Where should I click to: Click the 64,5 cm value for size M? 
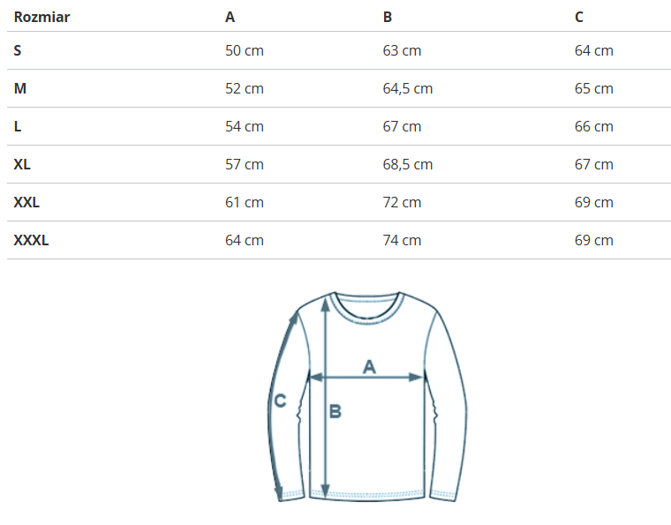(x=407, y=88)
